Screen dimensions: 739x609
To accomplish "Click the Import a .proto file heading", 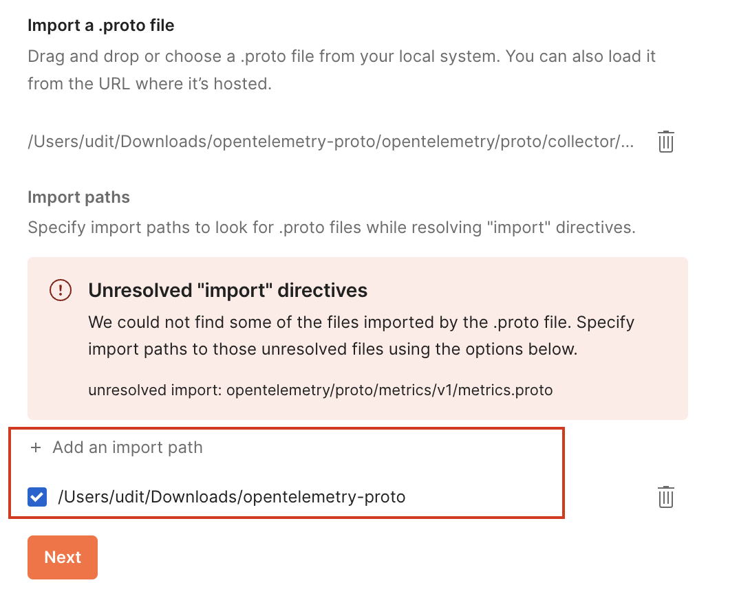I will click(100, 25).
